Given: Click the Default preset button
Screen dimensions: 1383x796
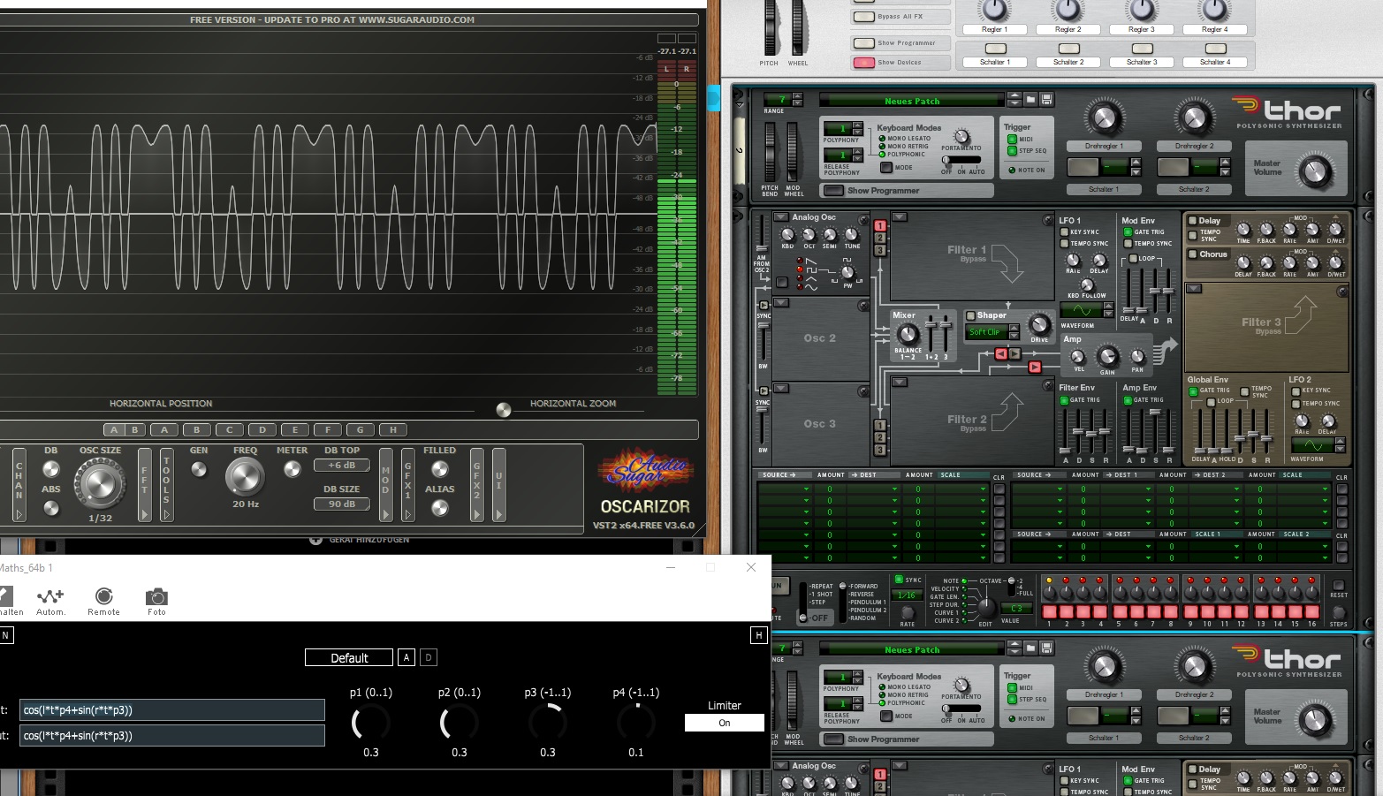Looking at the screenshot, I should pos(349,657).
